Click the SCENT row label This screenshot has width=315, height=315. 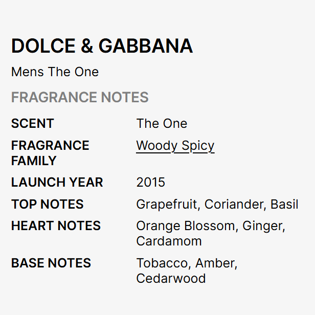point(32,124)
